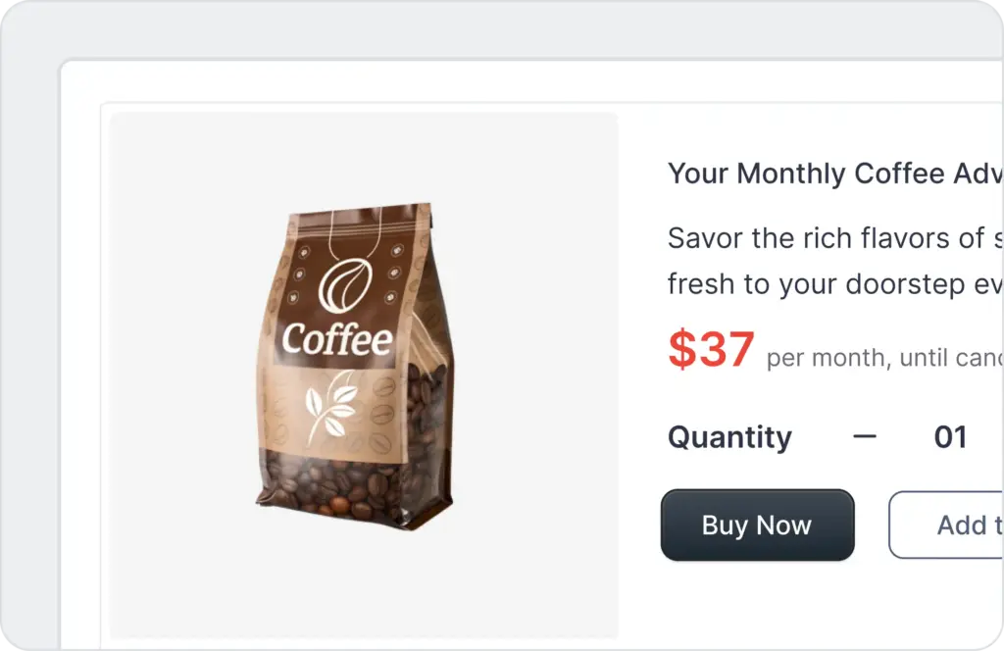Click the Quantity label
Image resolution: width=1004 pixels, height=651 pixels.
tap(729, 437)
